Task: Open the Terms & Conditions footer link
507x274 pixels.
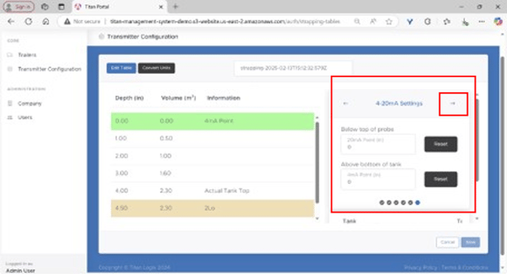Action: pos(465,267)
